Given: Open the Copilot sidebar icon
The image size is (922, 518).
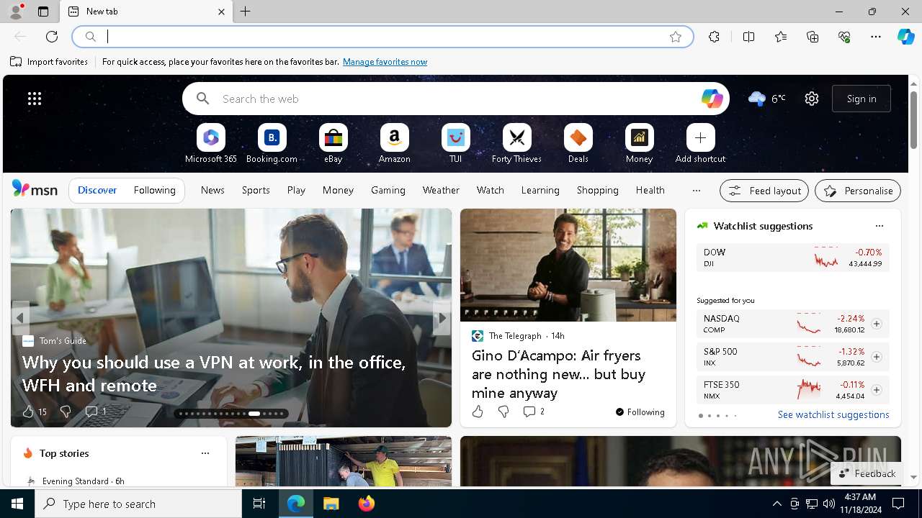Looking at the screenshot, I should 905,37.
